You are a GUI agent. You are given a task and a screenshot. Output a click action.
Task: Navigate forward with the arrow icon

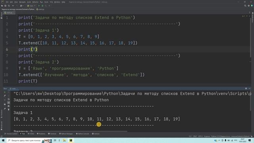coord(17,6)
